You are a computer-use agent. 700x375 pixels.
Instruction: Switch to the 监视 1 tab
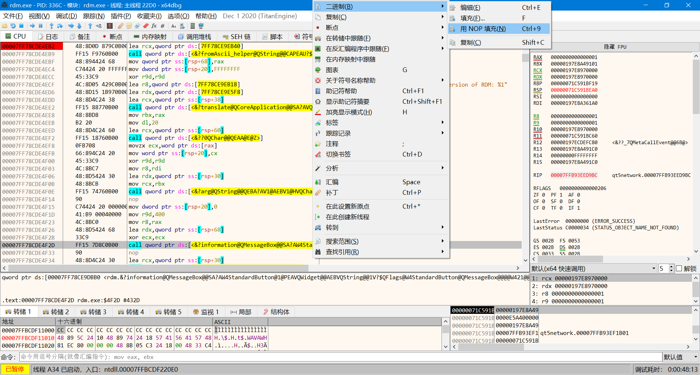(x=206, y=312)
